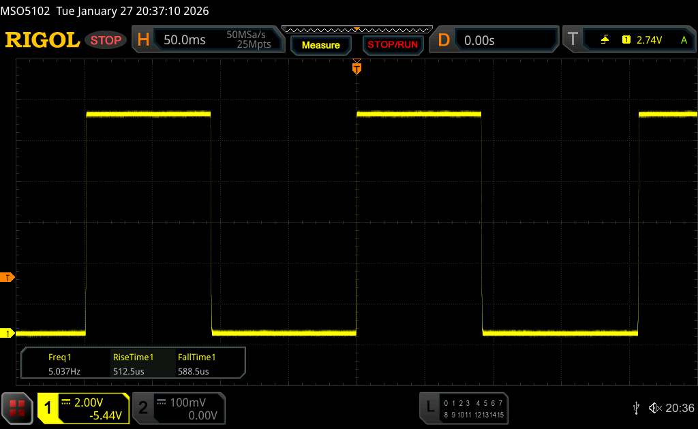Select the orange horizontal trigger position marker
The width and height of the screenshot is (698, 429).
pyautogui.click(x=356, y=67)
